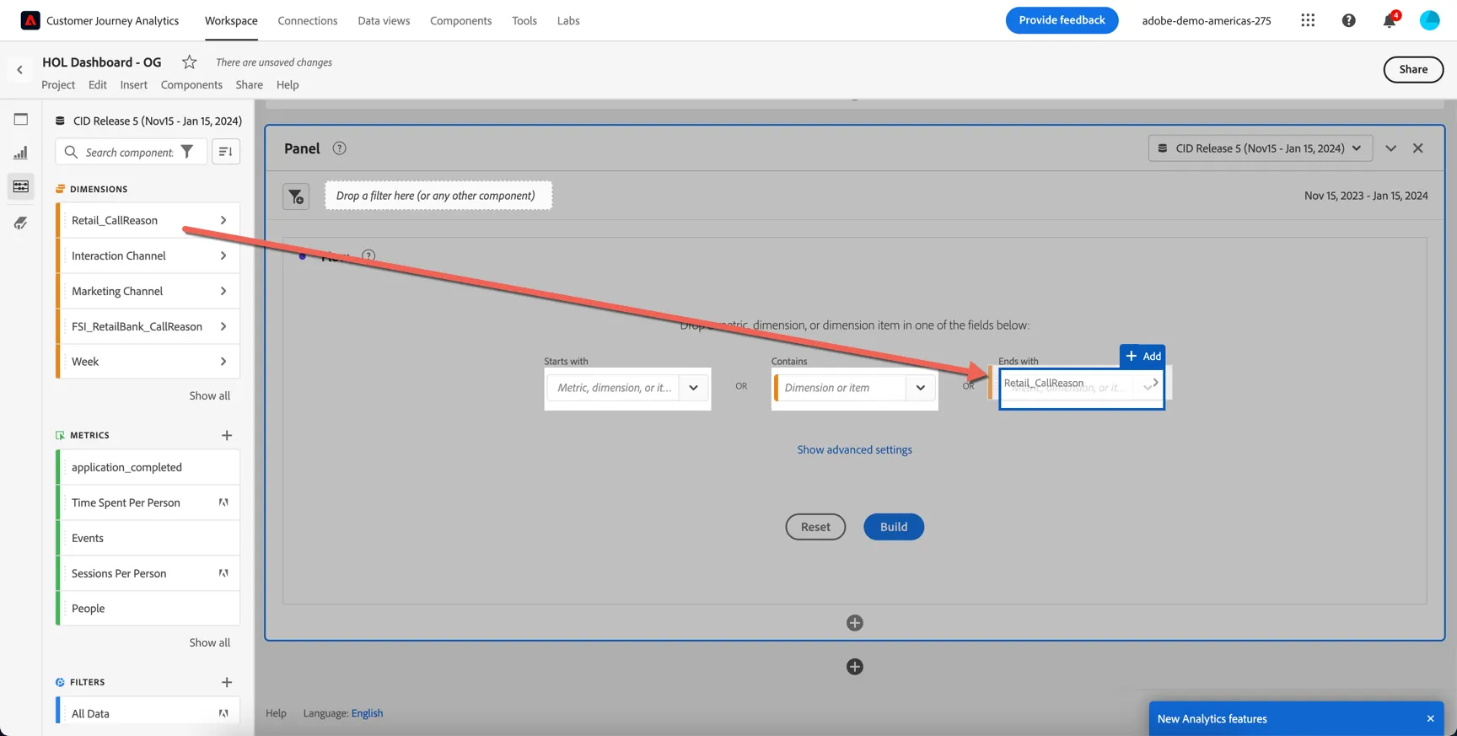This screenshot has height=736, width=1457.
Task: Click the panel date range Nov 15, 2023
Action: click(x=1366, y=196)
